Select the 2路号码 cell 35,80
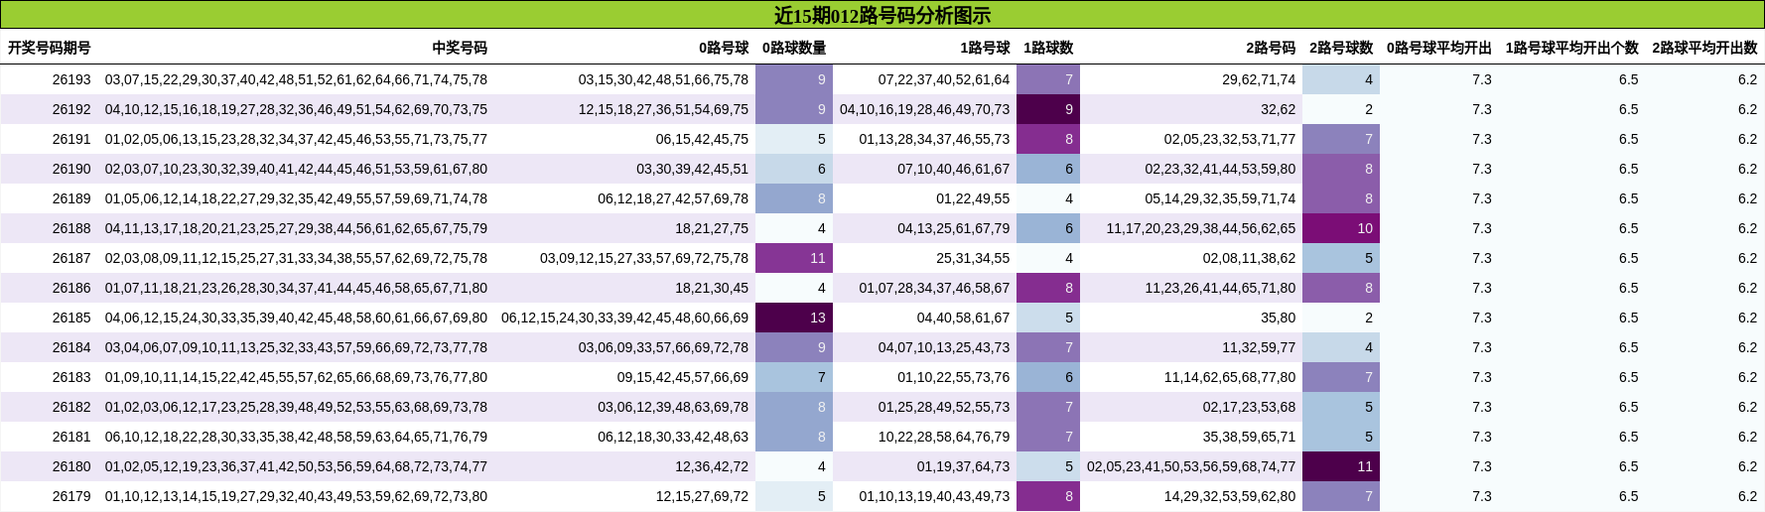This screenshot has height=512, width=1765. tap(1279, 318)
